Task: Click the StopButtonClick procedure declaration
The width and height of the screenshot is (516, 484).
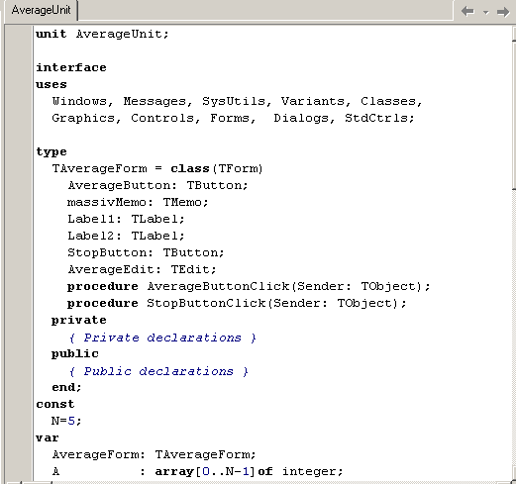Action: point(237,303)
